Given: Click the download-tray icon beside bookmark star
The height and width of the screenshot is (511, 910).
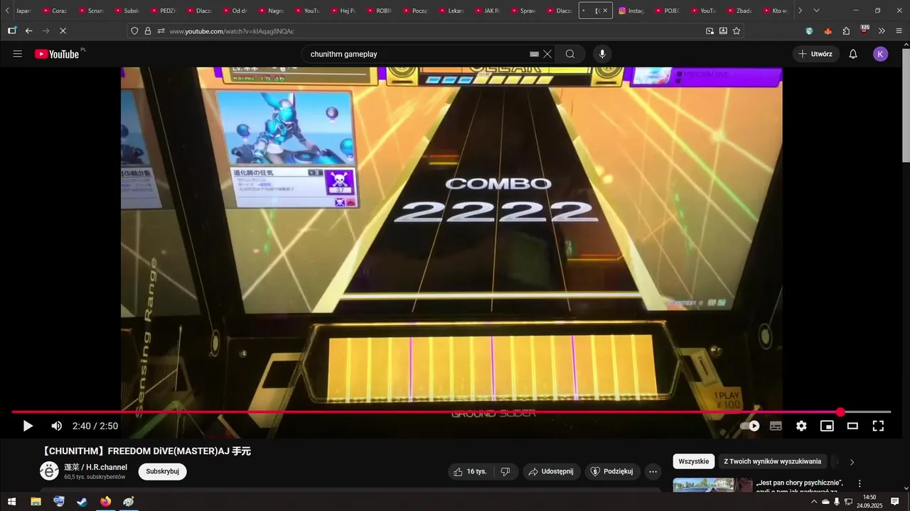Looking at the screenshot, I should [x=723, y=31].
